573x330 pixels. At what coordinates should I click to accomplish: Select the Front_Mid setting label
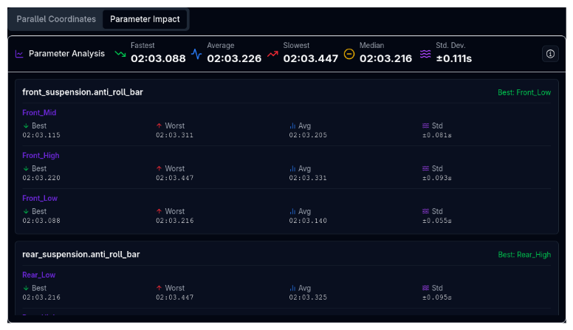pyautogui.click(x=39, y=113)
